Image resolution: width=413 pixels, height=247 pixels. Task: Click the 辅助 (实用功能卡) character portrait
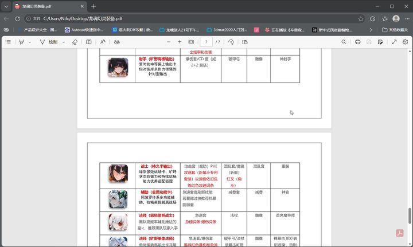click(x=118, y=199)
